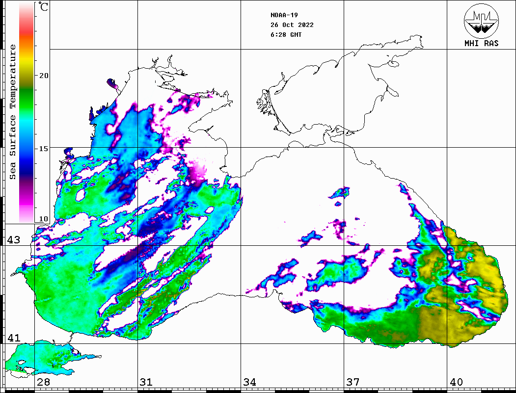Click the °C unit label above the scale
Image resolution: width=516 pixels, height=393 pixels.
[44, 7]
